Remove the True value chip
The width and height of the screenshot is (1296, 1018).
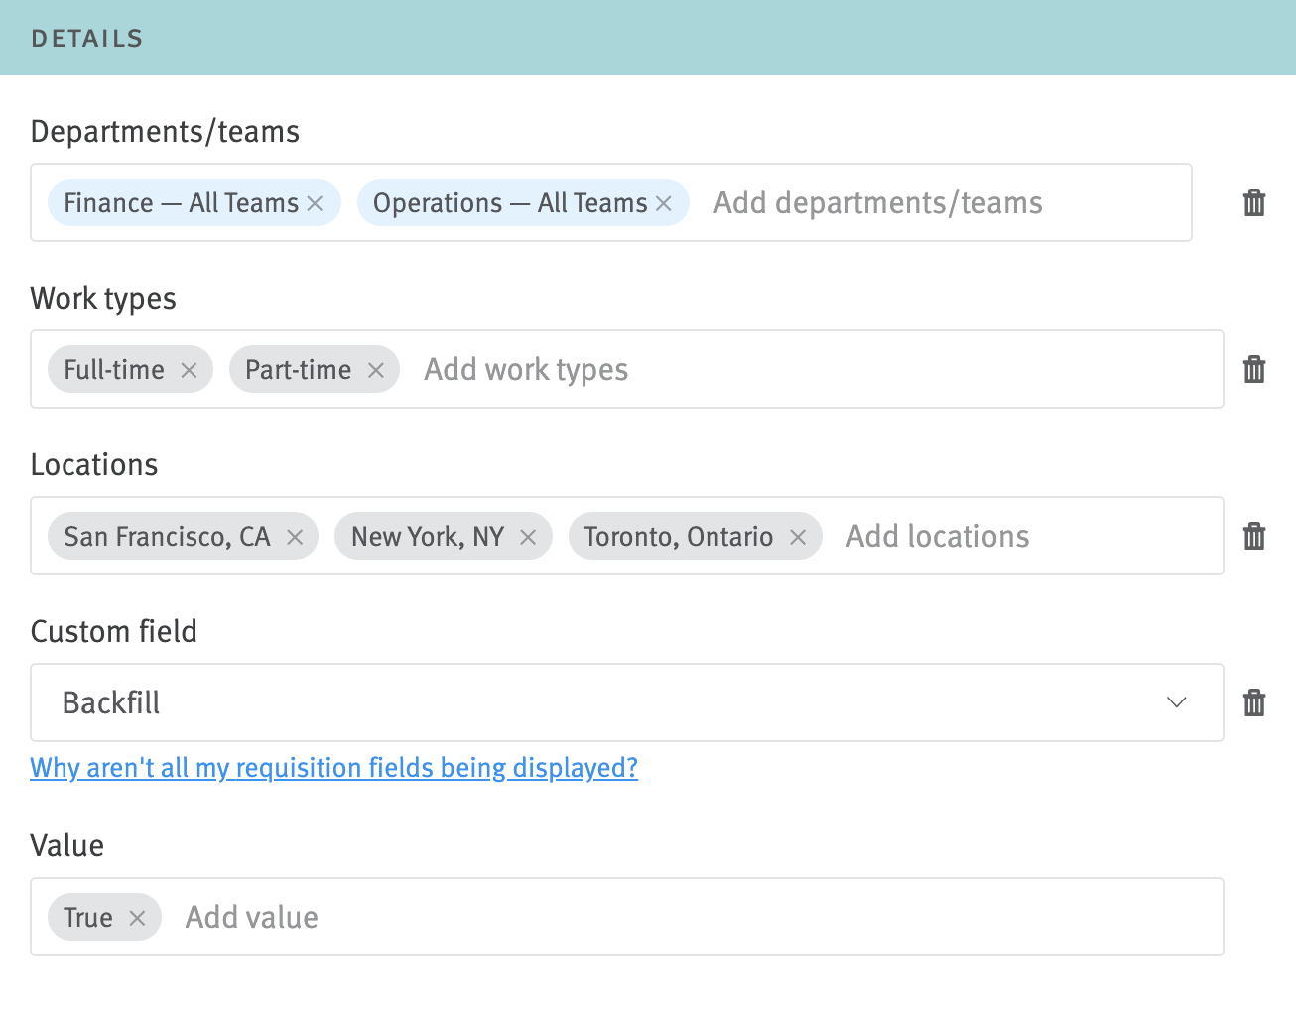coord(138,917)
